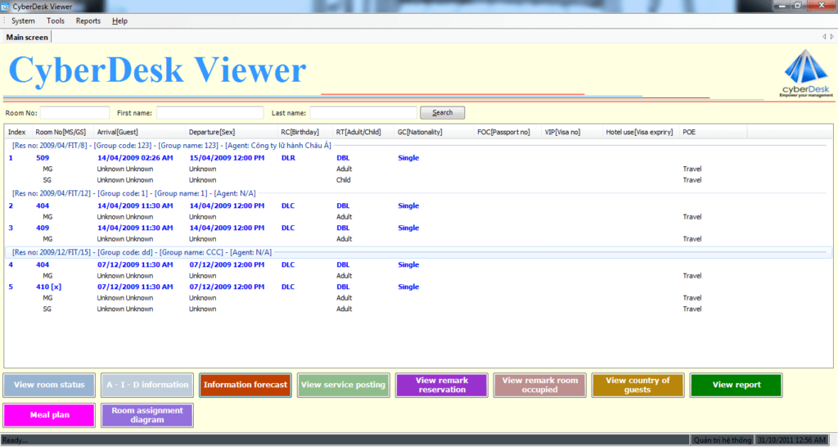Click the View country of guests button
This screenshot has width=838, height=447.
tap(638, 386)
